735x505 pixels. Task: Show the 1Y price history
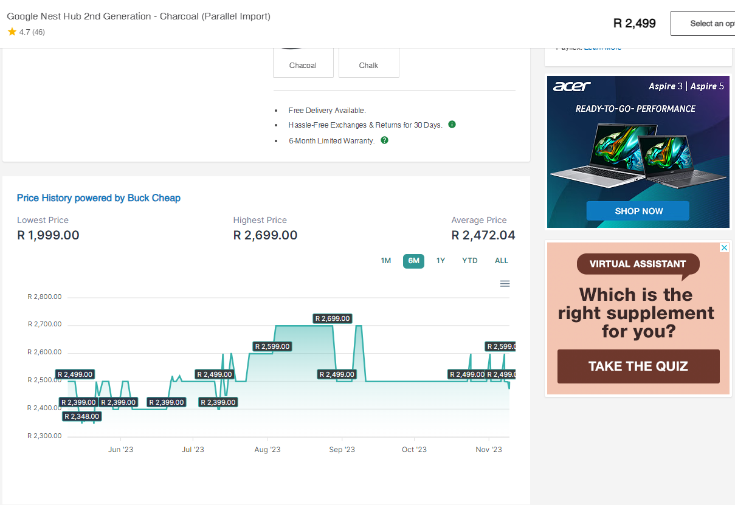coord(441,261)
